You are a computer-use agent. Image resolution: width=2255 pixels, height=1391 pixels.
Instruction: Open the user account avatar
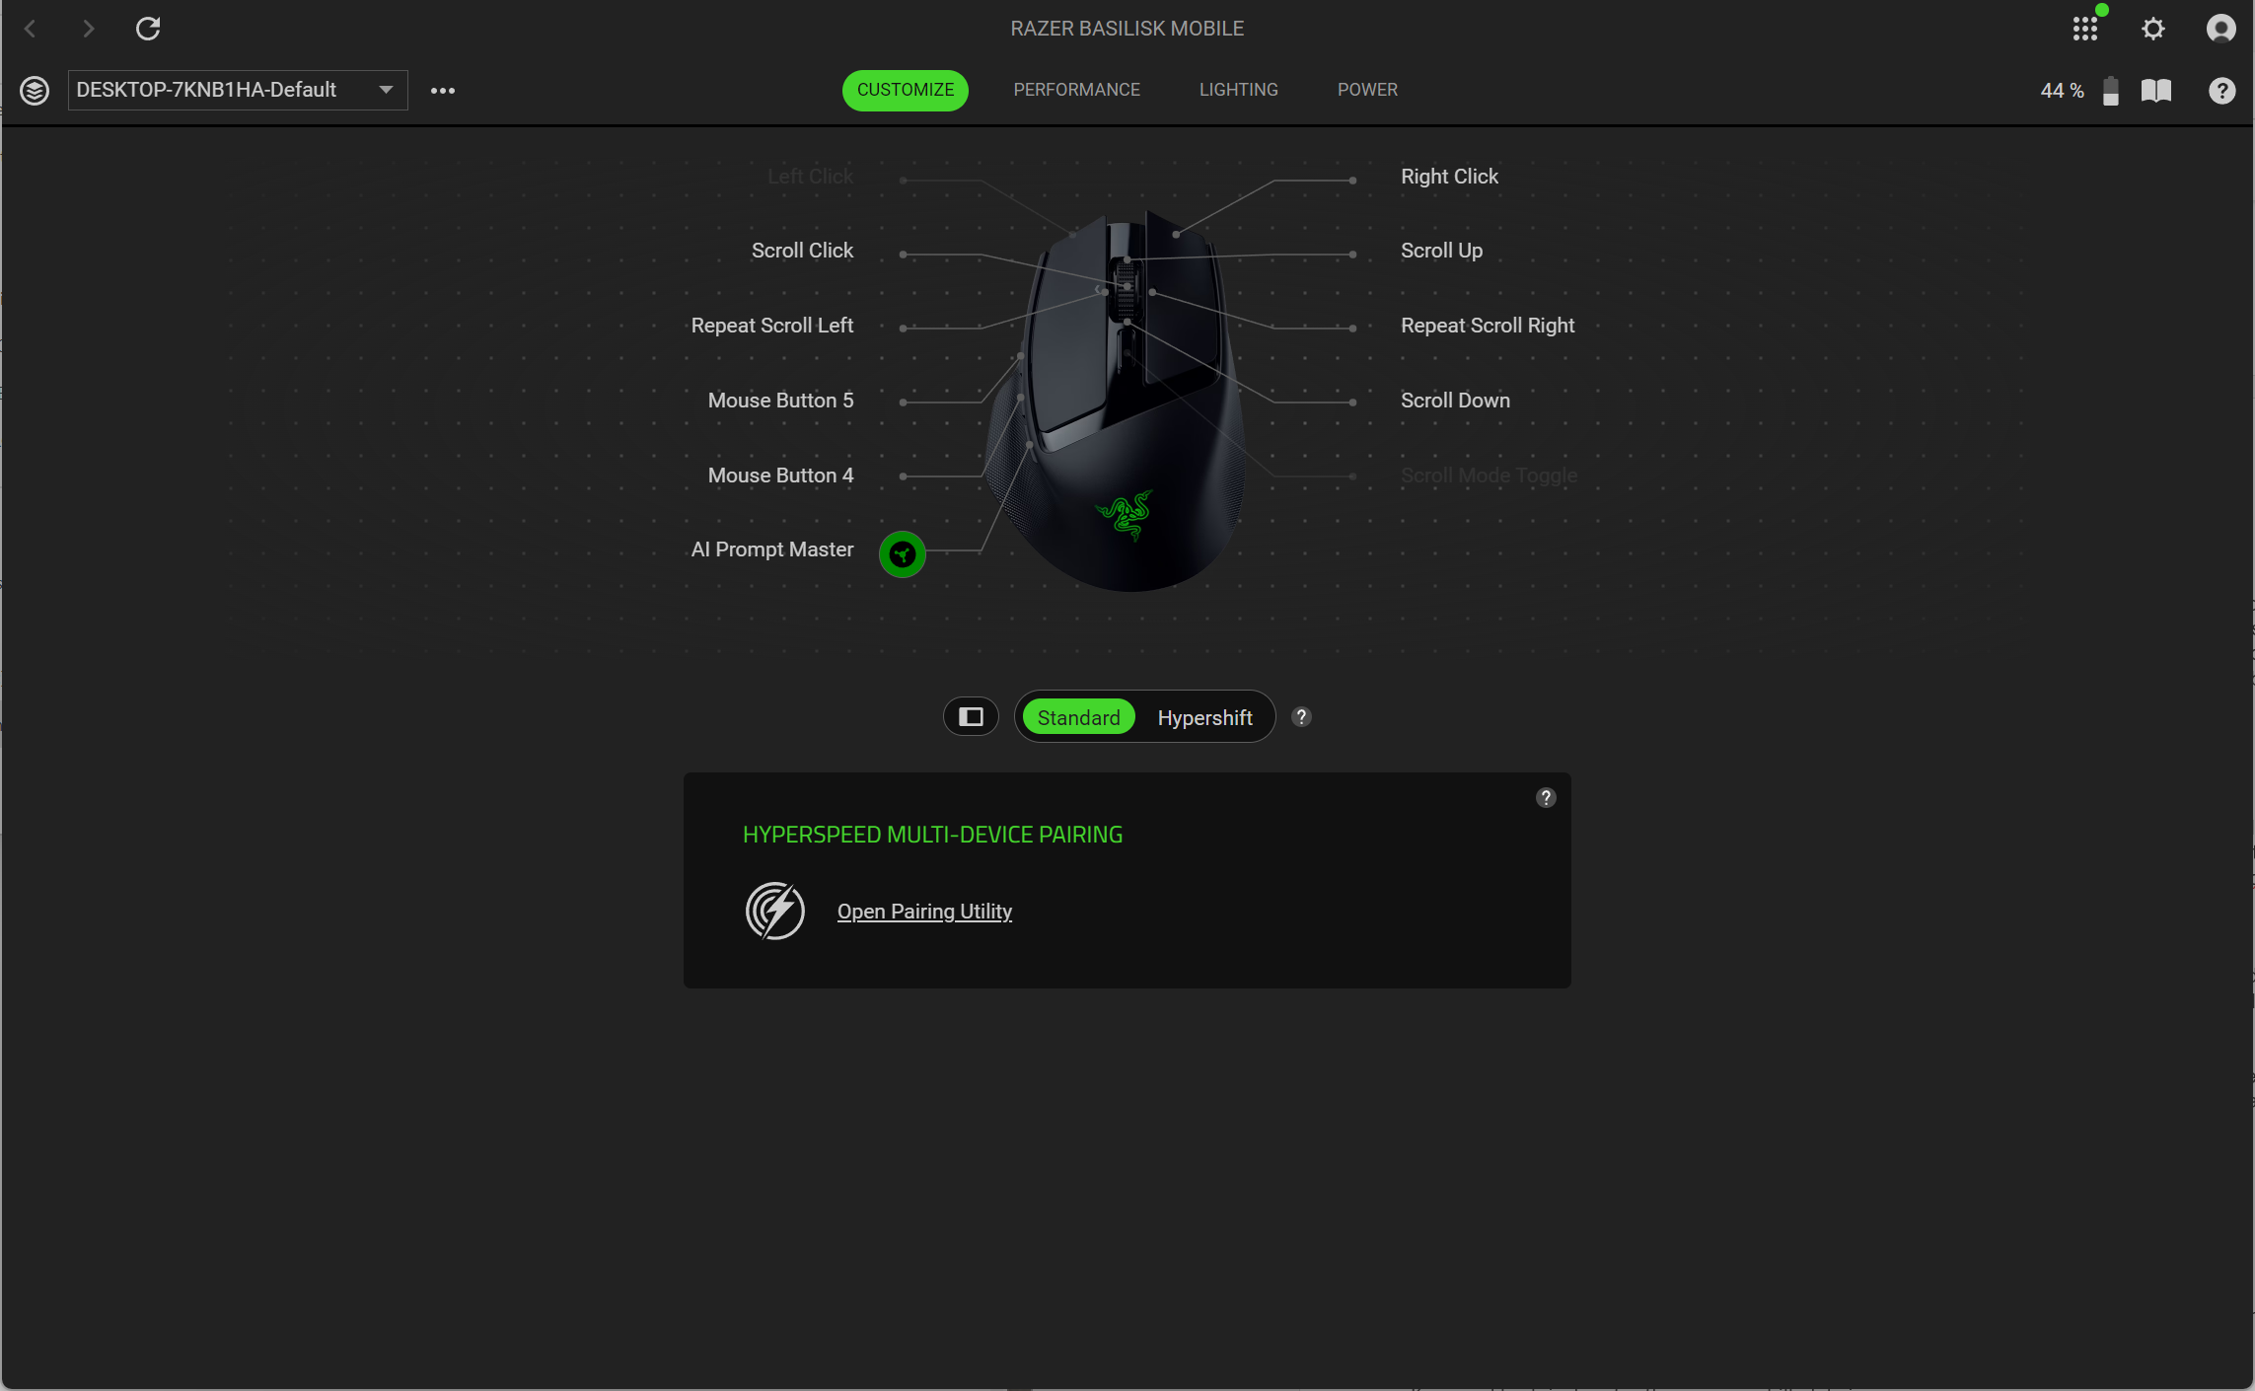(2221, 29)
